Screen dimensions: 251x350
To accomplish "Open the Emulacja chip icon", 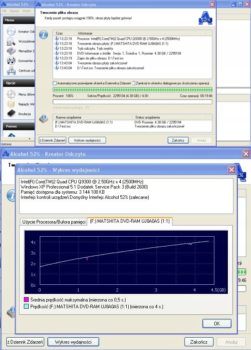I will 11,114.
